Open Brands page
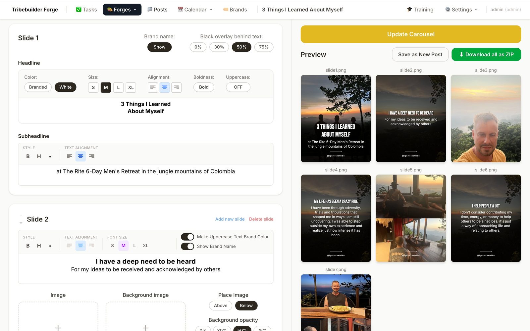The image size is (530, 331). [x=235, y=10]
